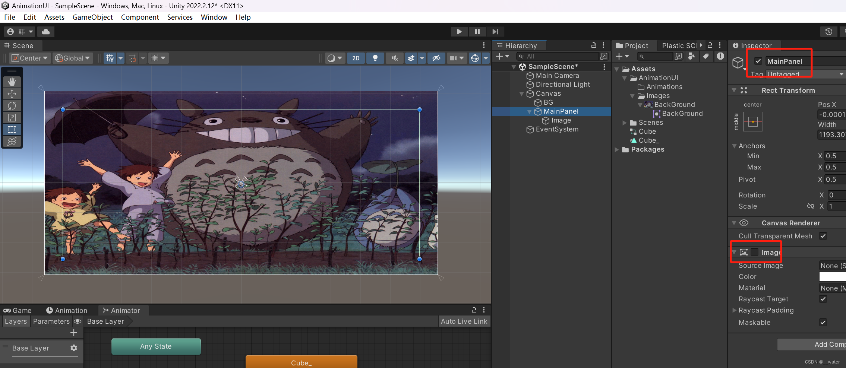The height and width of the screenshot is (368, 846).
Task: Click the Pause button
Action: pyautogui.click(x=477, y=32)
